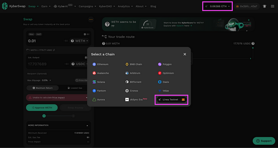Image resolution: width=278 pixels, height=148 pixels.
Task: Click the Approve WETH button
Action: pyautogui.click(x=42, y=108)
